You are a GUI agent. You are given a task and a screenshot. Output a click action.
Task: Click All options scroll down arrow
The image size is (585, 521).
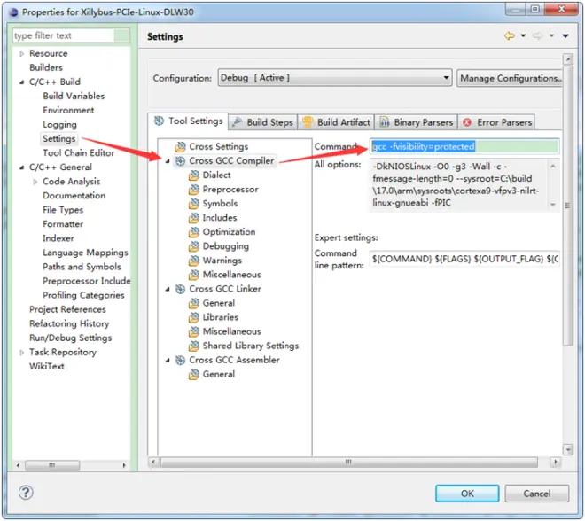pos(553,205)
